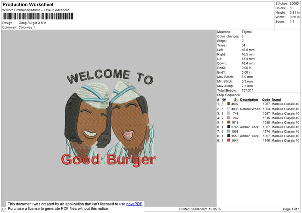Click the 'Stop Sequence:' heading

pos(229,95)
